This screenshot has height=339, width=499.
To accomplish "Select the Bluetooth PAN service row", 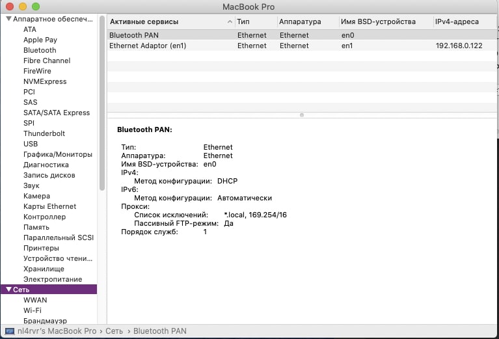I will coord(302,35).
